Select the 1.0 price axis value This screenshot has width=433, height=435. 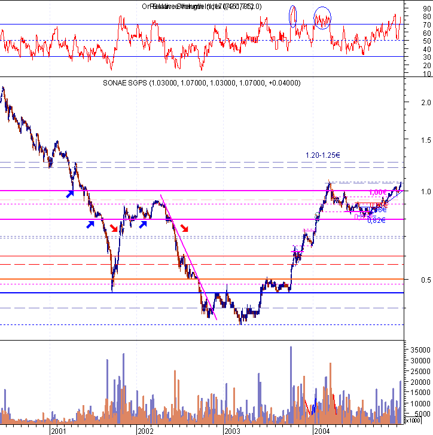pyautogui.click(x=426, y=191)
